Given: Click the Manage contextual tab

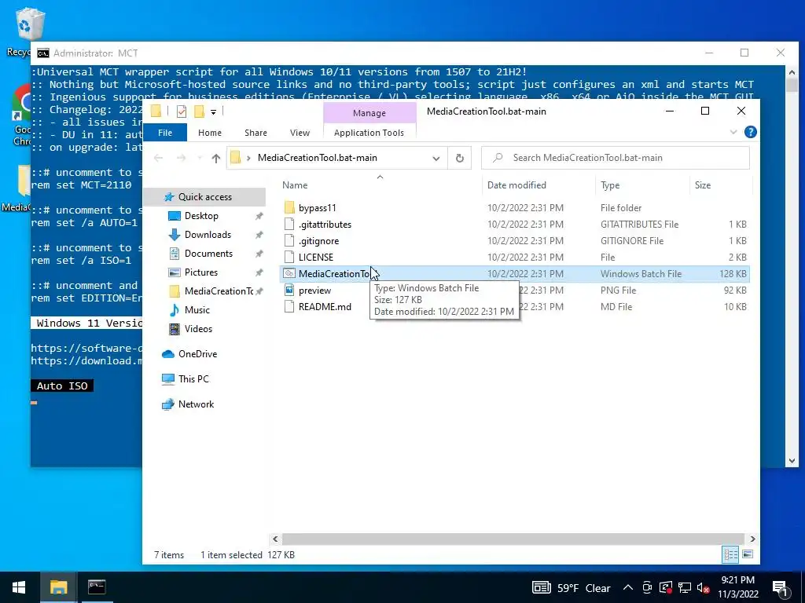Looking at the screenshot, I should click(x=369, y=113).
